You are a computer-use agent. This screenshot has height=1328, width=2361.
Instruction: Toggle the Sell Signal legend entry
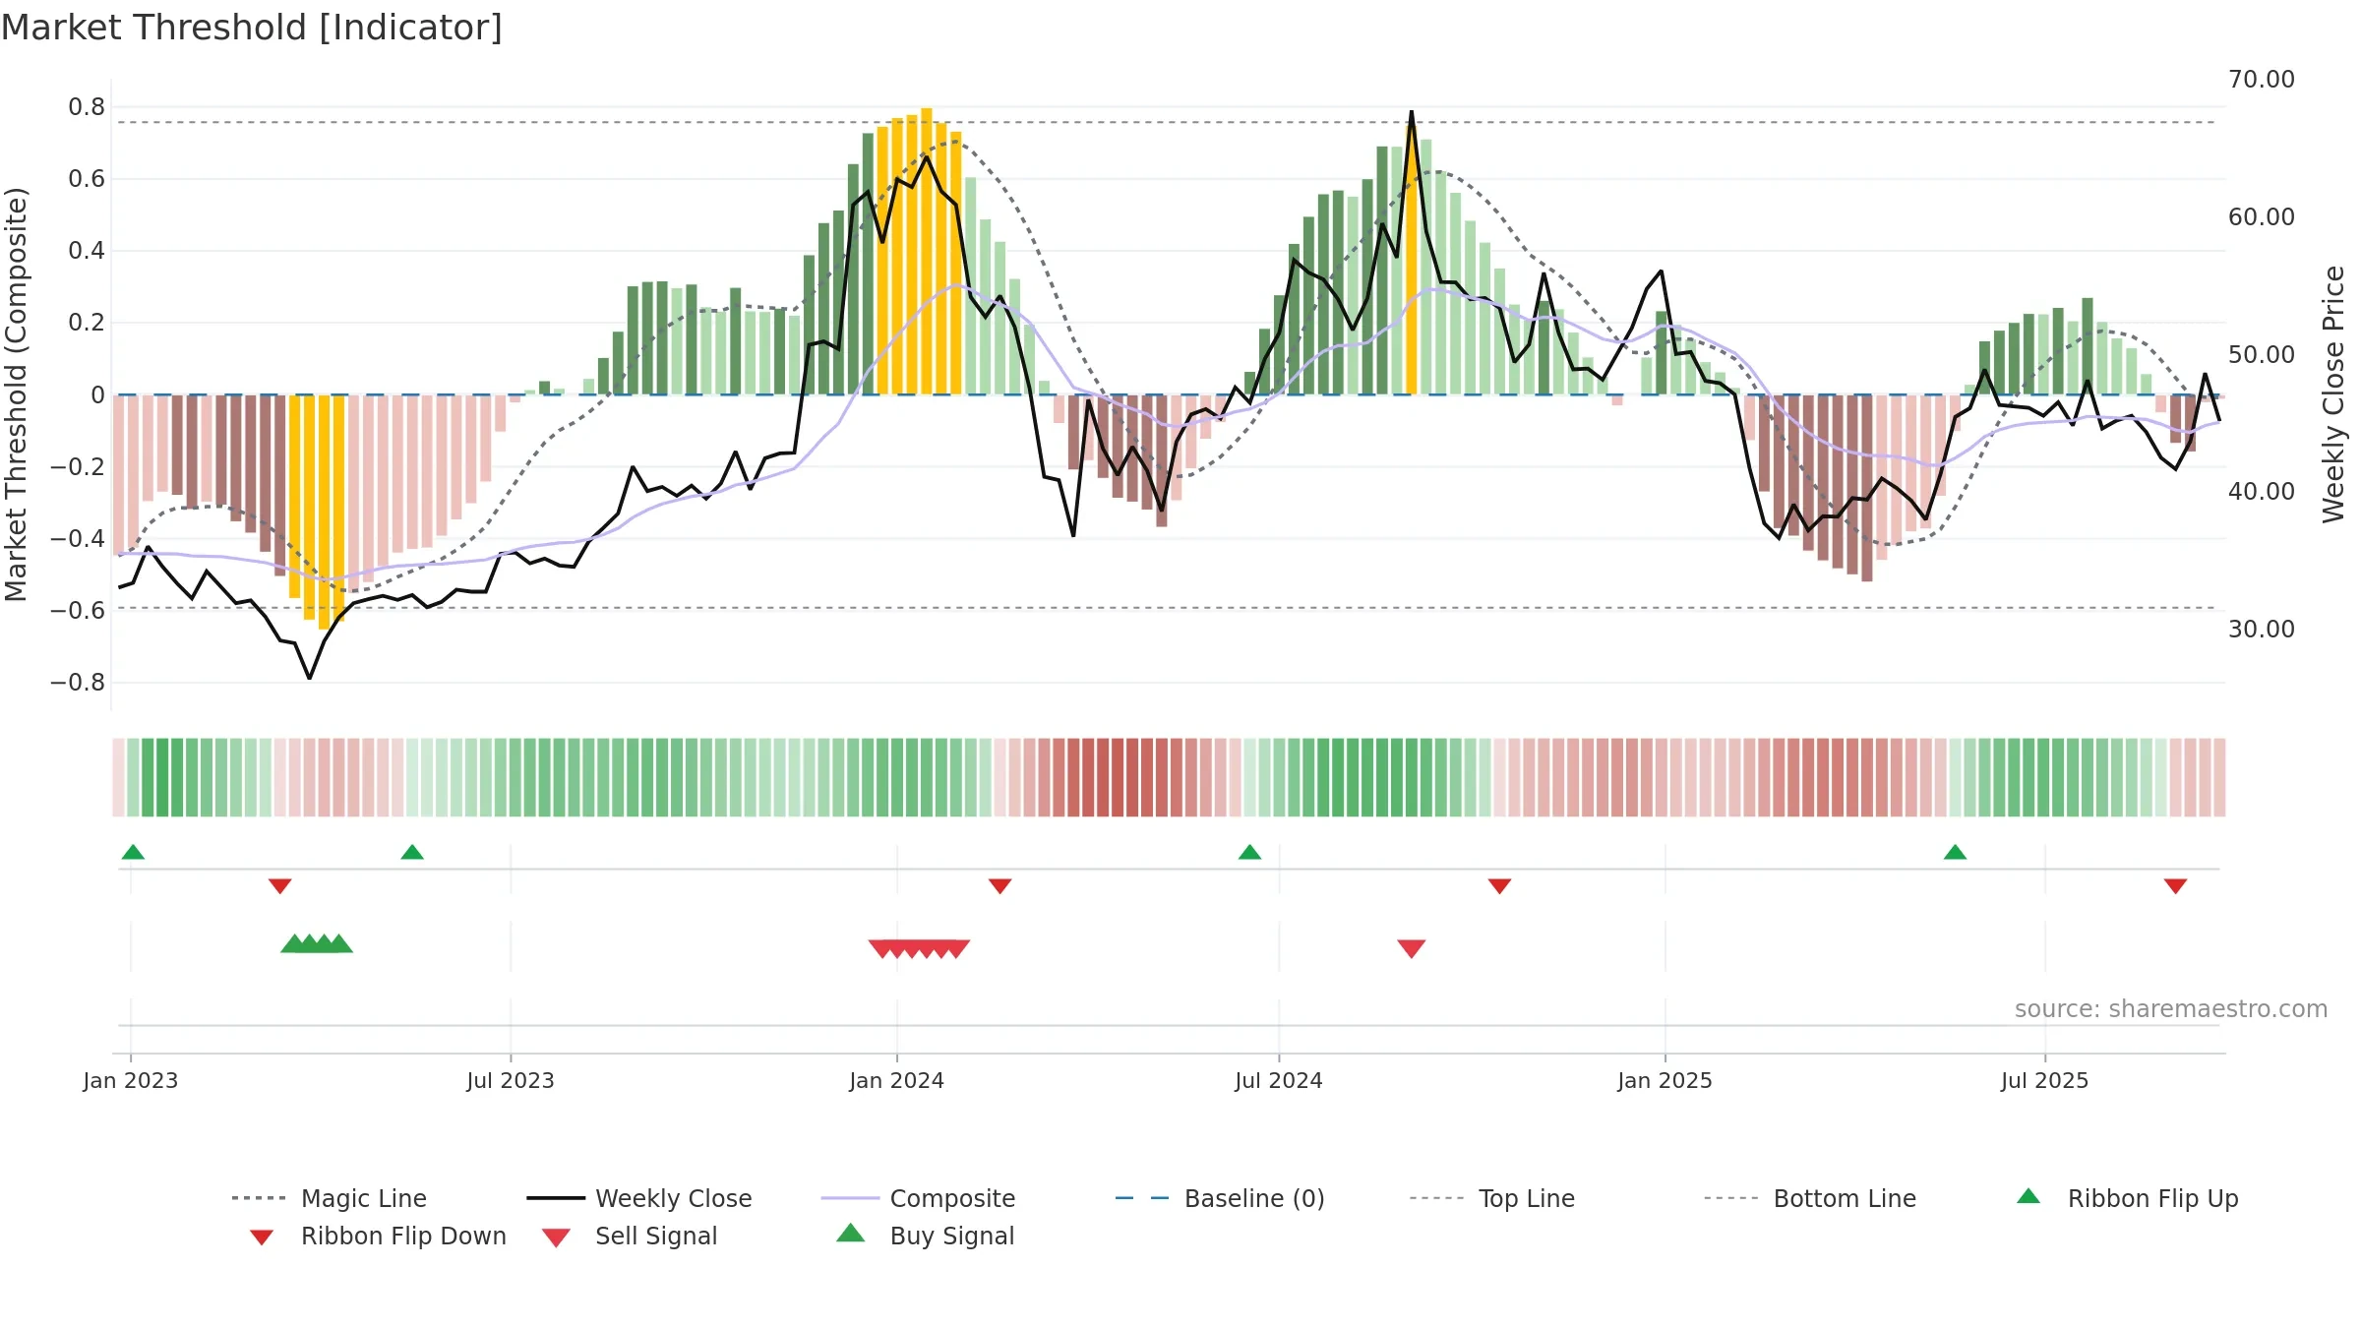(630, 1236)
